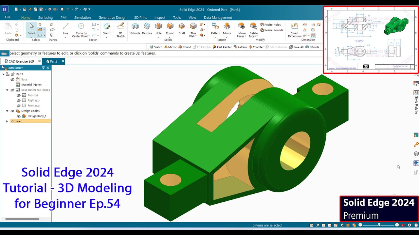This screenshot has width=419, height=235.
Task: Open the Move Faces dropdown
Action: pyautogui.click(x=245, y=36)
